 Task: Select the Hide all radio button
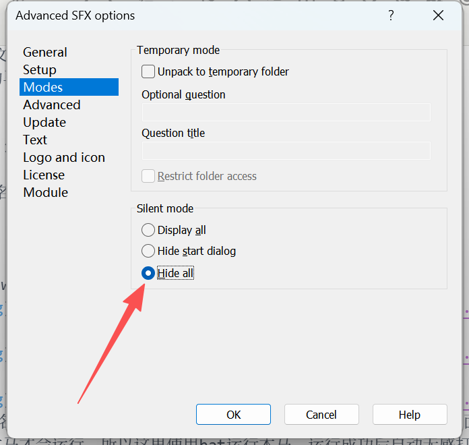click(x=148, y=273)
